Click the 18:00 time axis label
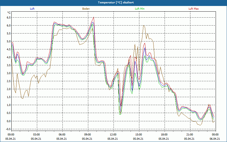 click(164, 135)
